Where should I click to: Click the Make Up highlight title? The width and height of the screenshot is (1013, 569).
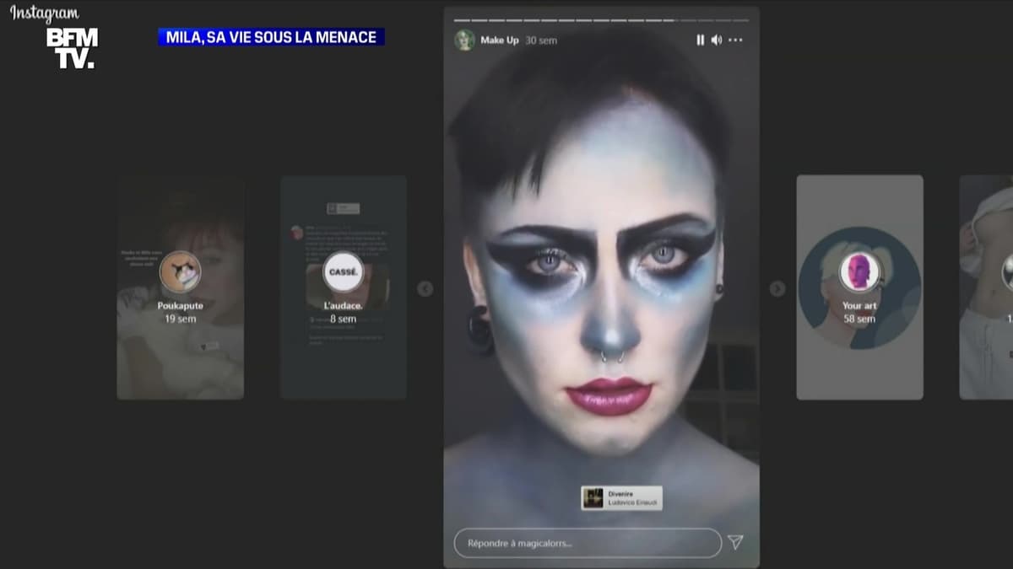pos(499,40)
